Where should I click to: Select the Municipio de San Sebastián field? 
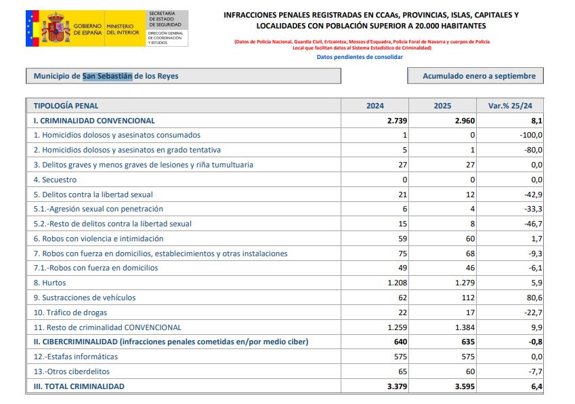[x=183, y=76]
